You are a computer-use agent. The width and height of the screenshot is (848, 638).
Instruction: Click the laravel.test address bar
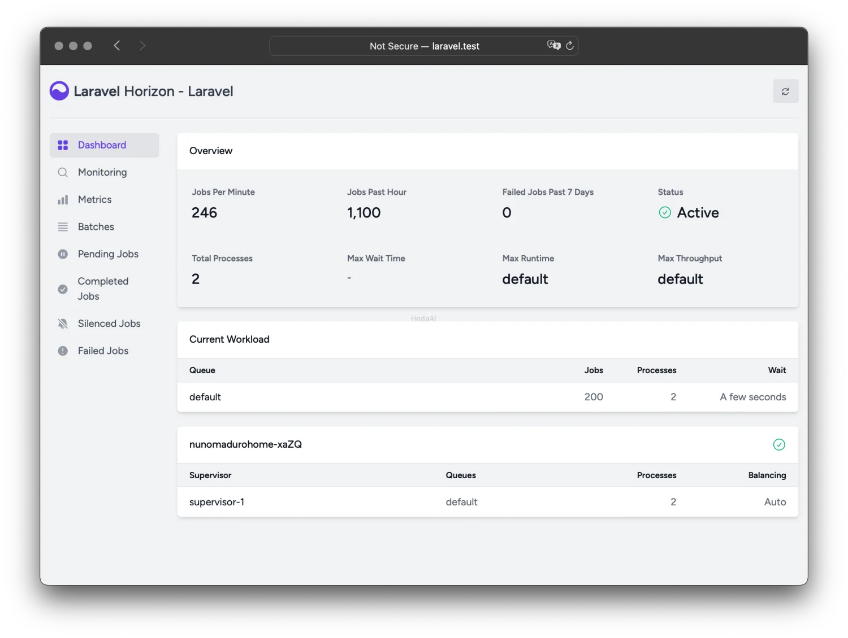tap(424, 46)
